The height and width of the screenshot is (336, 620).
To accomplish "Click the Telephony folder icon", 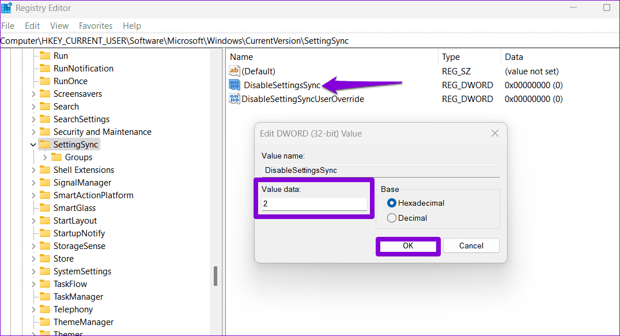I will click(45, 309).
